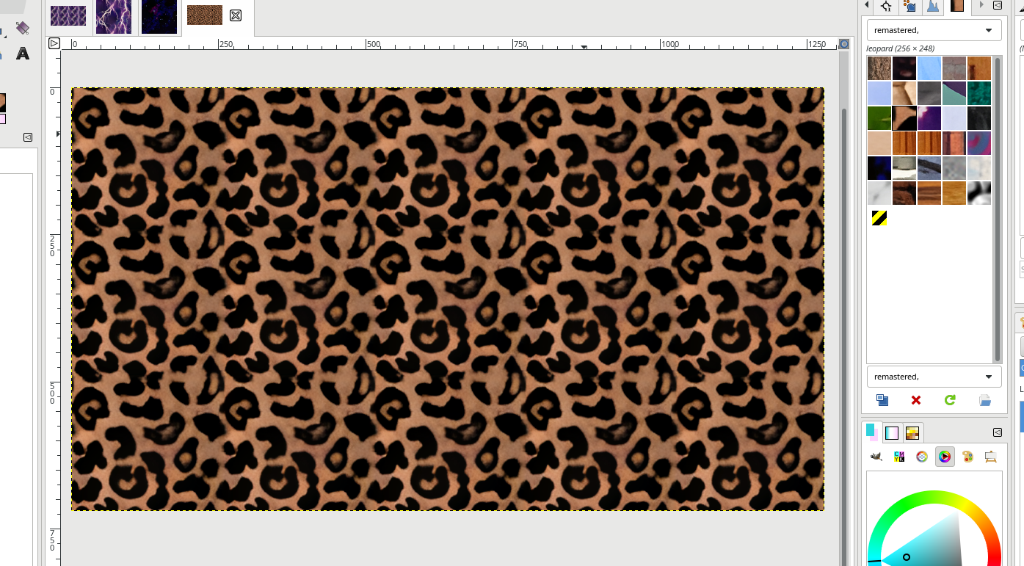This screenshot has width=1024, height=566.
Task: Select the Text tool in toolbox
Action: coord(23,54)
